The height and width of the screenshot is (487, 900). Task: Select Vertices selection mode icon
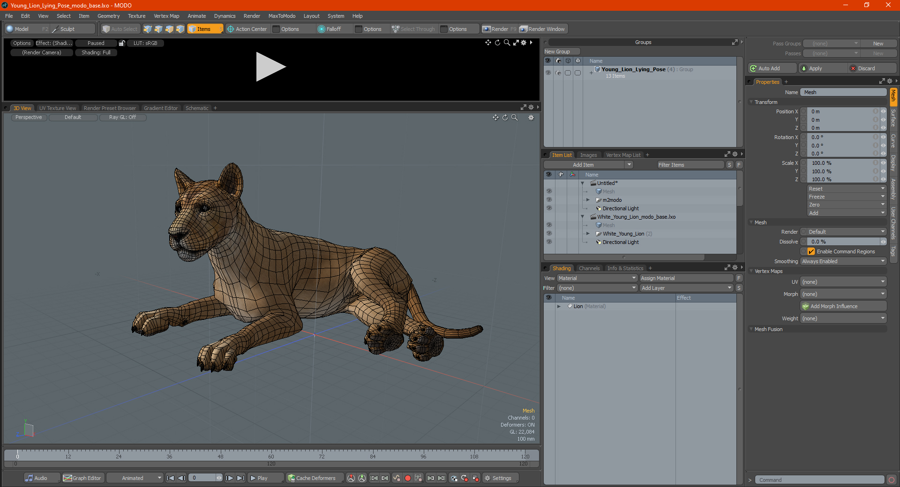[148, 29]
